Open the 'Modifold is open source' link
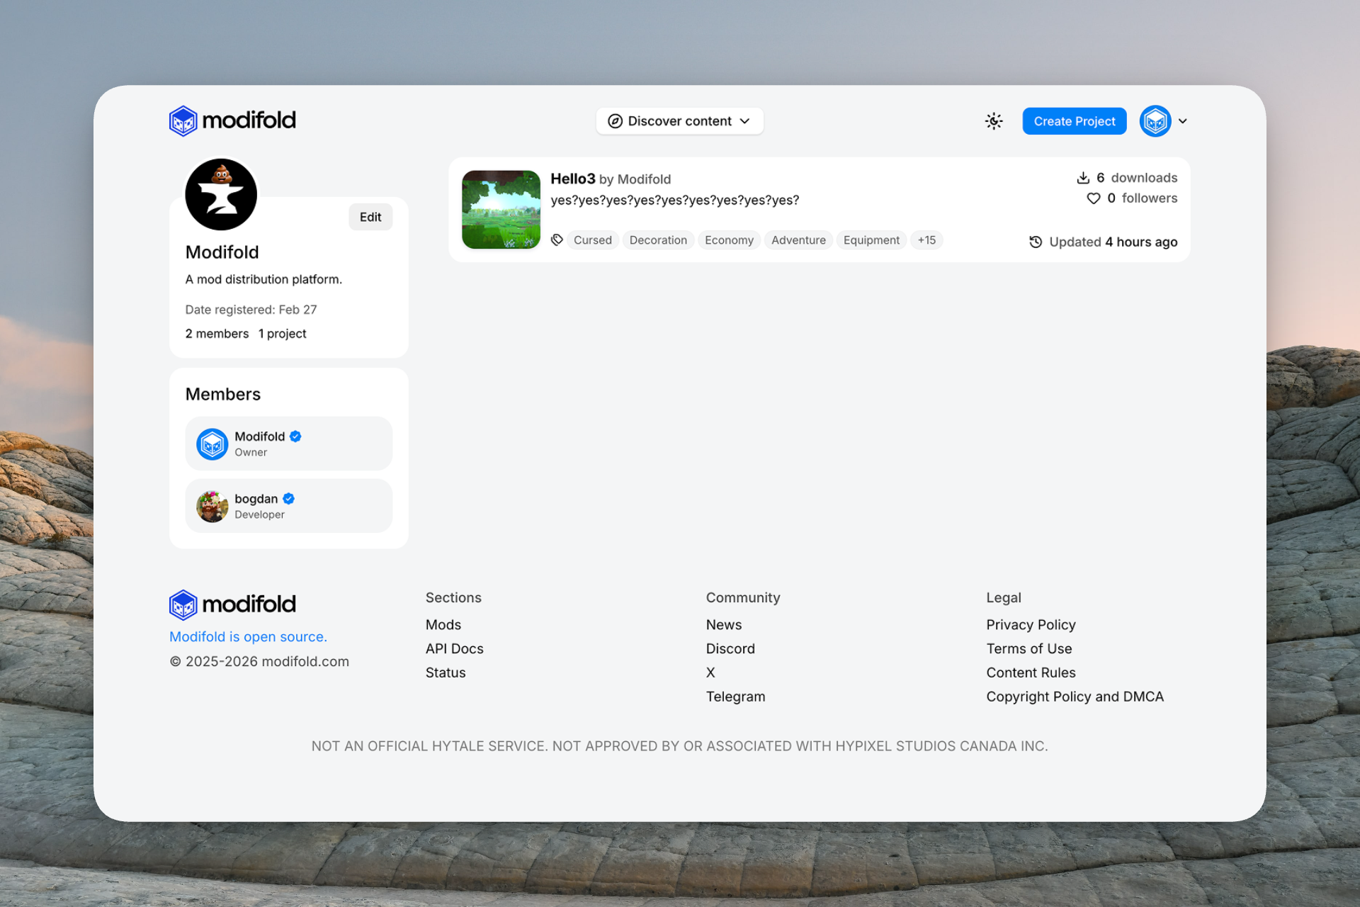Image resolution: width=1360 pixels, height=907 pixels. point(248,636)
